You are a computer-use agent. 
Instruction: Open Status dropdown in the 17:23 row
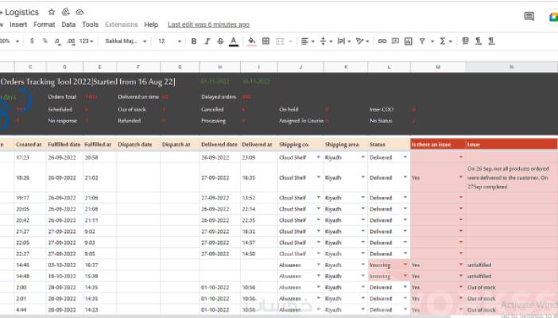(x=405, y=157)
